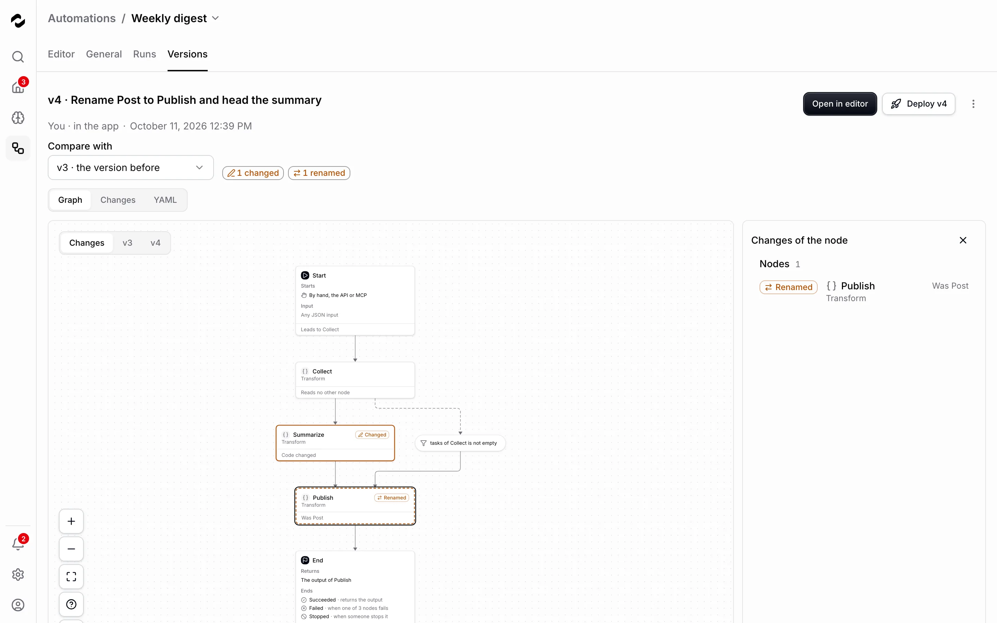The width and height of the screenshot is (997, 623).
Task: Click the rocket icon on Deploy v4
Action: (x=896, y=104)
